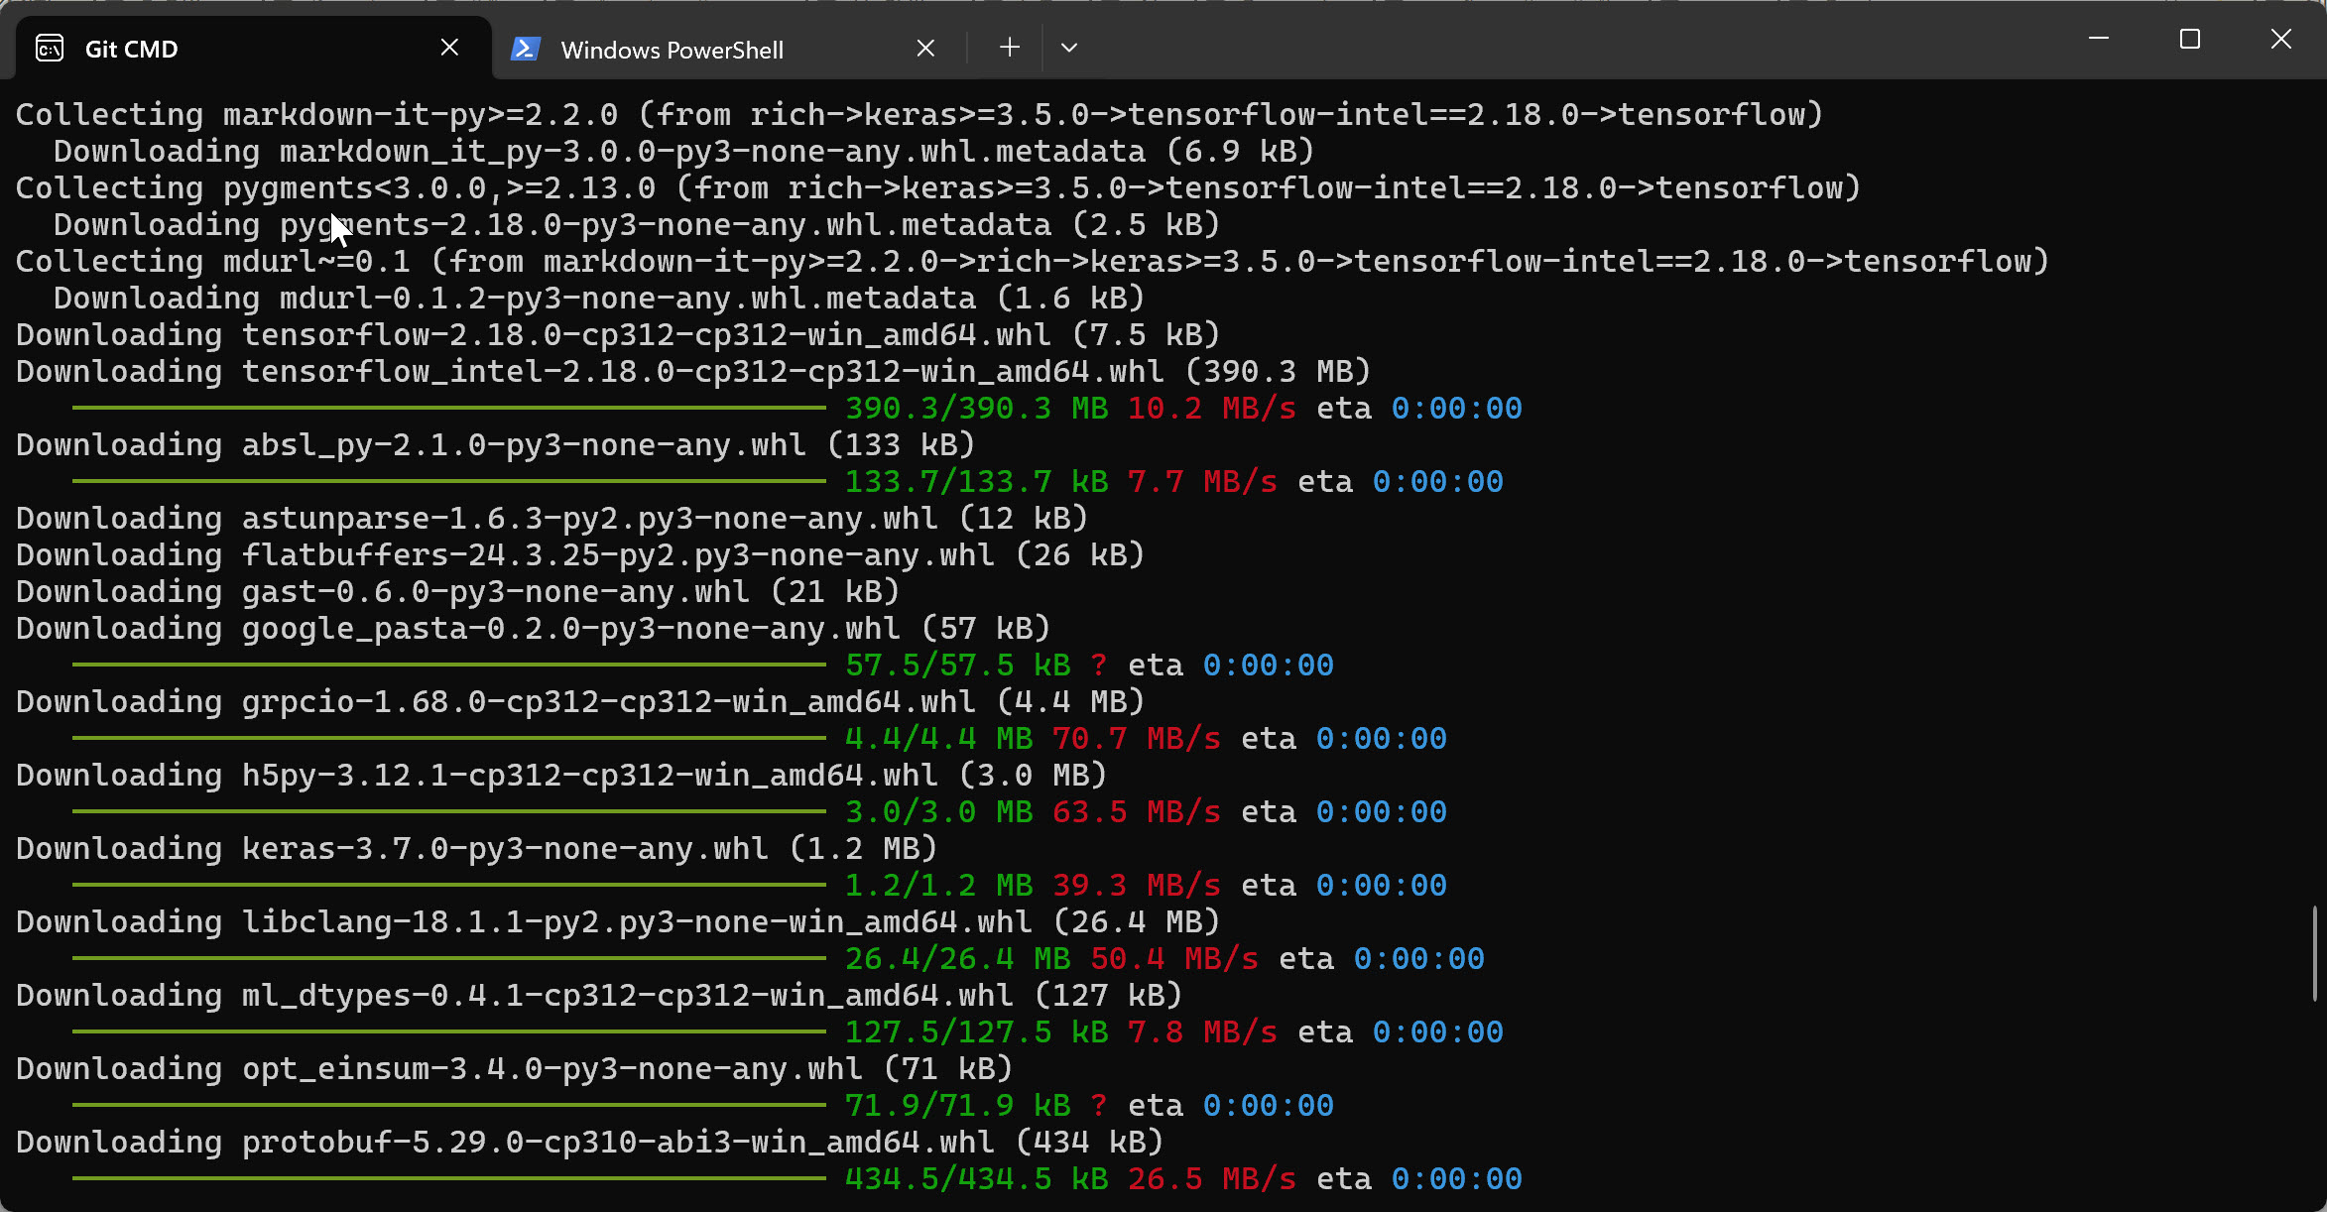This screenshot has height=1212, width=2327.
Task: Click 'Downloading mdurl-0.1.2-py3-none-any.whl.metadata' line
Action: tap(599, 298)
